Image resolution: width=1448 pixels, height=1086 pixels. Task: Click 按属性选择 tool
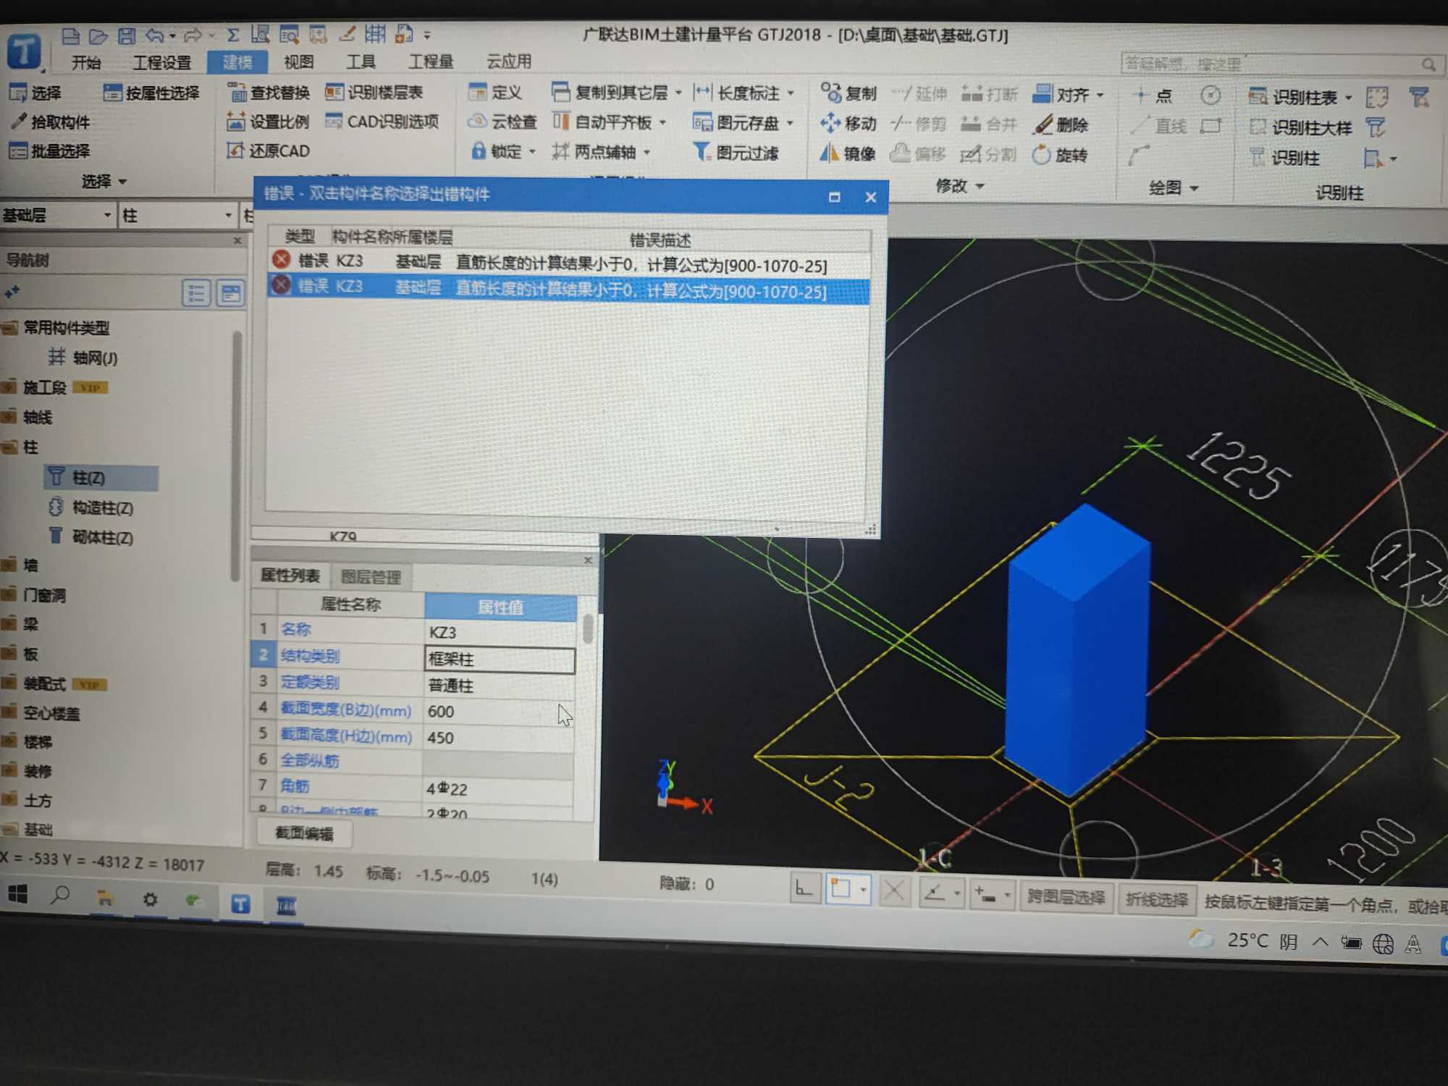pyautogui.click(x=151, y=93)
